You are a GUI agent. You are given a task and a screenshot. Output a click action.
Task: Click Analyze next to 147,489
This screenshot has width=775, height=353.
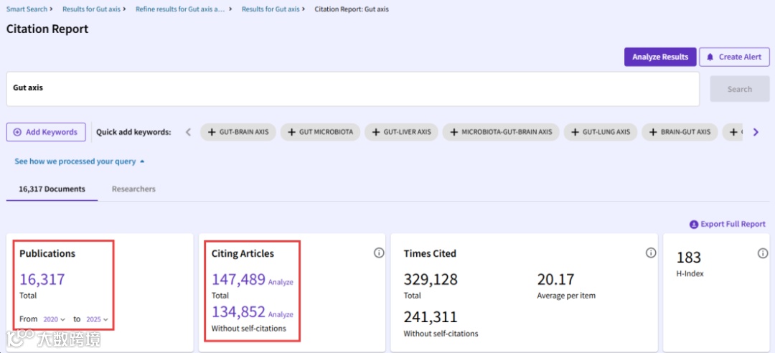pyautogui.click(x=281, y=282)
